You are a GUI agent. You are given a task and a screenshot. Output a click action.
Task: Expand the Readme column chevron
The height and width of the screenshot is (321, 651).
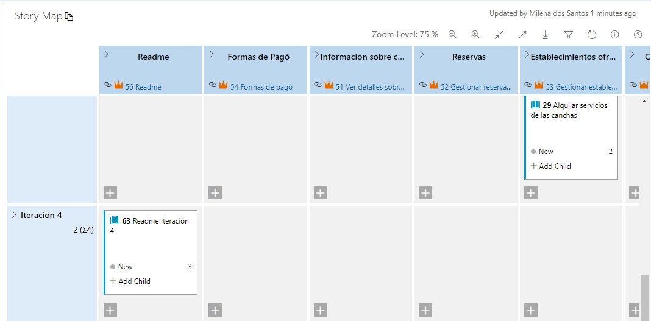coord(106,54)
